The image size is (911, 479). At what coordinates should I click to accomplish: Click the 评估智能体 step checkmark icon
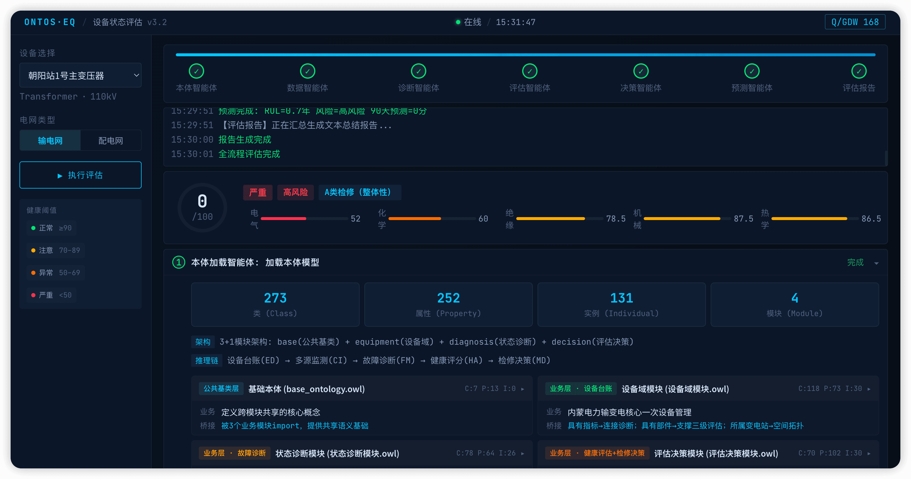click(x=530, y=71)
